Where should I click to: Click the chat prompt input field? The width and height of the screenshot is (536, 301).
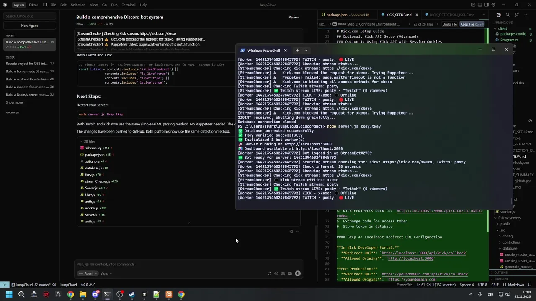click(188, 264)
